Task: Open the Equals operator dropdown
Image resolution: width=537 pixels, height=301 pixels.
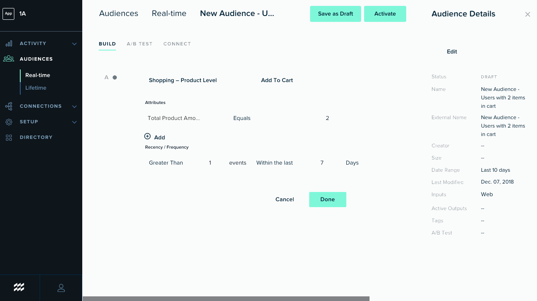Action: click(242, 118)
